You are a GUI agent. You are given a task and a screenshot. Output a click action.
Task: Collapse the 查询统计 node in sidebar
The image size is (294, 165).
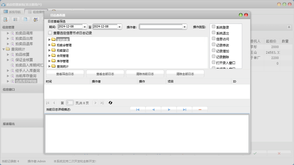[3, 49]
